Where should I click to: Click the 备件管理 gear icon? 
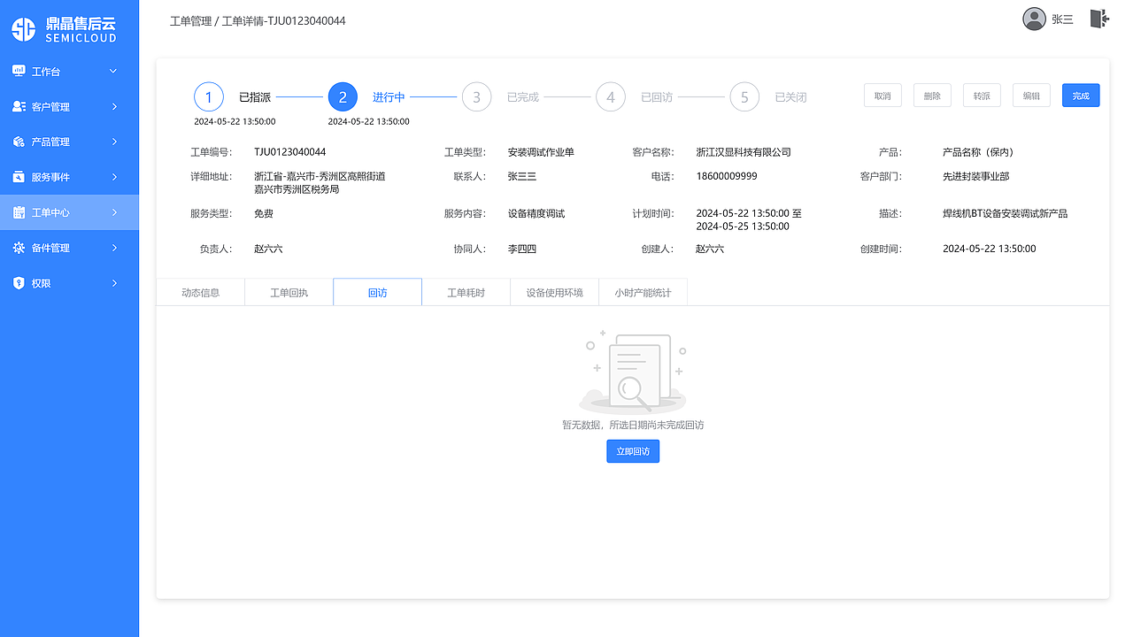click(x=19, y=248)
